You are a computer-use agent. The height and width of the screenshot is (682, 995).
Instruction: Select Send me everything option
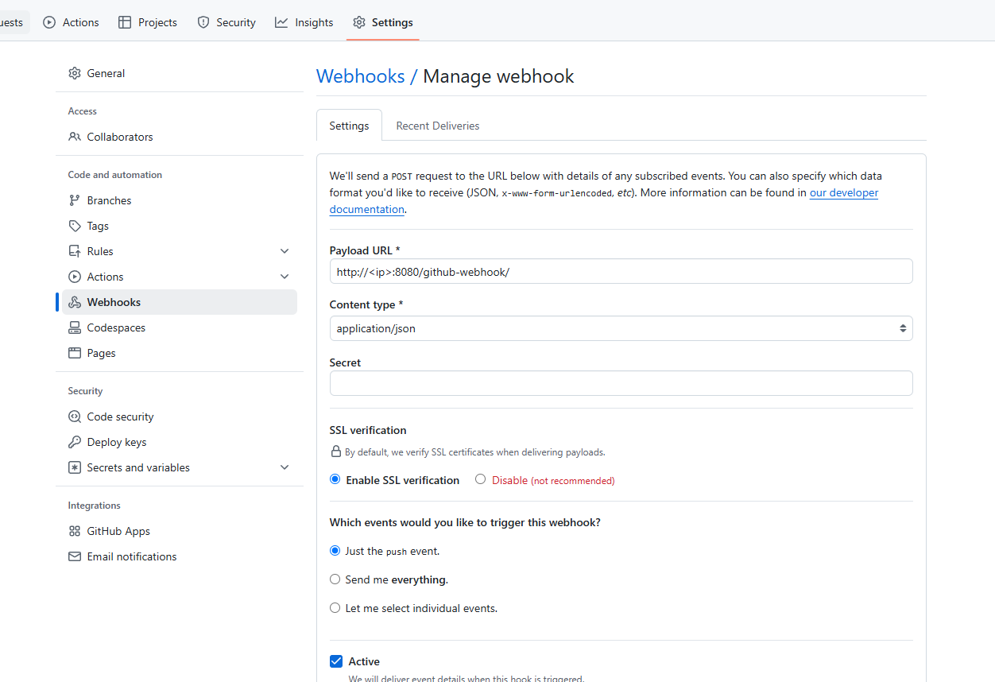(x=335, y=579)
